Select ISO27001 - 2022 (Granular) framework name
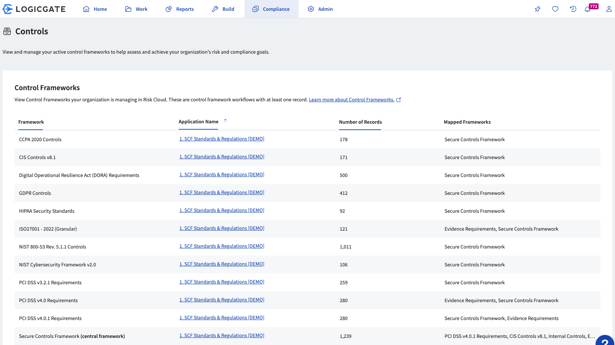The image size is (615, 345). (48, 229)
